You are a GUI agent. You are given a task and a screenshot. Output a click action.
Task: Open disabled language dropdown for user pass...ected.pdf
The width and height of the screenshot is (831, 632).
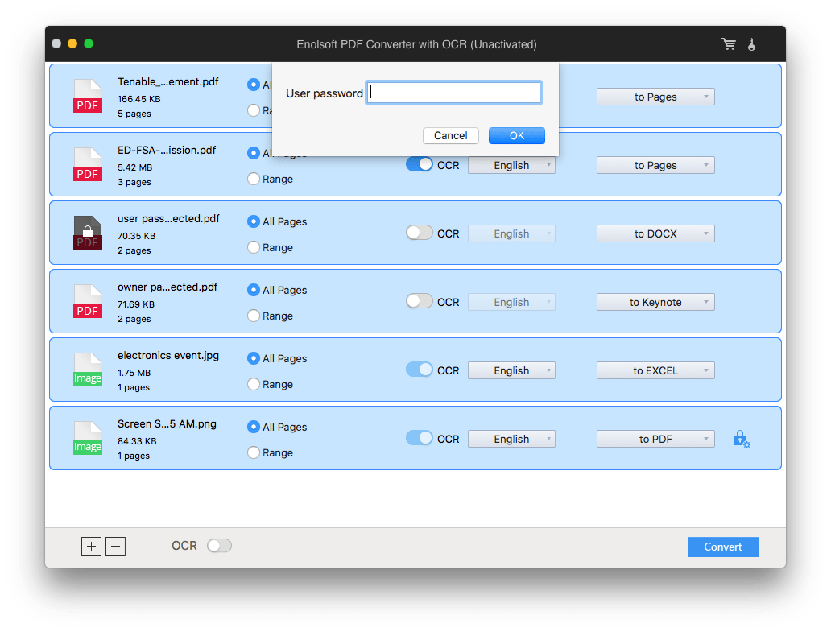point(511,233)
